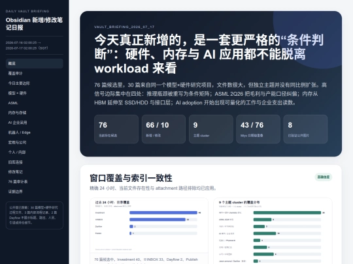Screen dimensions: 353x264
Task: Click the 窗口覆盖与索引一致性 heading
Action: click(x=131, y=178)
